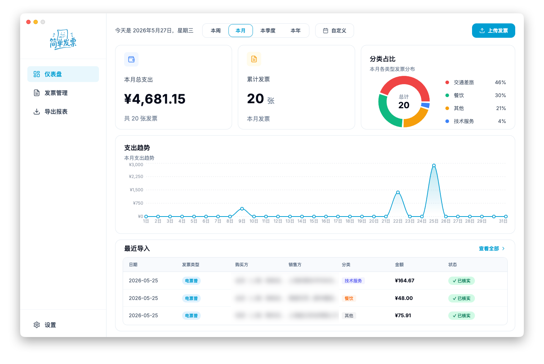This screenshot has width=544, height=364.
Task: Click the 最近导入 section title
Action: coord(137,249)
